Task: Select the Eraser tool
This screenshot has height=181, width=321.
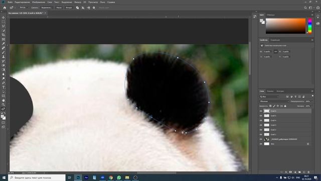Action: (x=4, y=65)
